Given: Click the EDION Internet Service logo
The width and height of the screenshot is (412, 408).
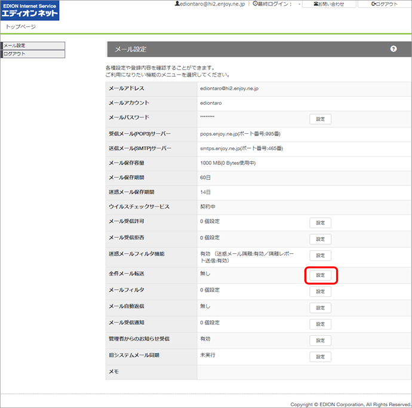Looking at the screenshot, I should point(30,11).
